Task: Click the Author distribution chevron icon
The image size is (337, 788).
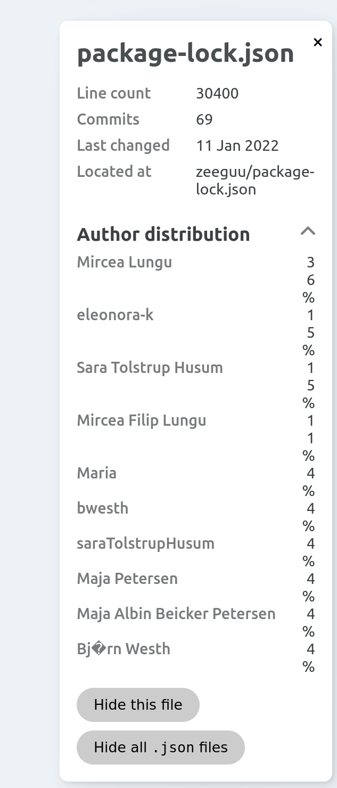Action: pyautogui.click(x=308, y=231)
